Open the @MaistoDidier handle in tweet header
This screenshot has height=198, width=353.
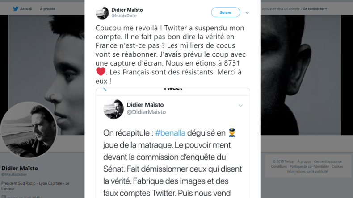coord(124,16)
